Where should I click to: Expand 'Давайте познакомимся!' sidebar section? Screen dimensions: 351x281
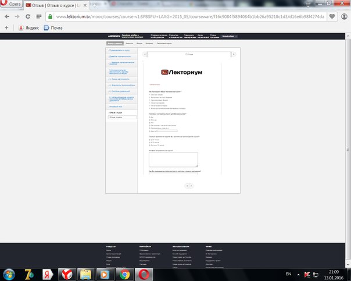click(121, 56)
